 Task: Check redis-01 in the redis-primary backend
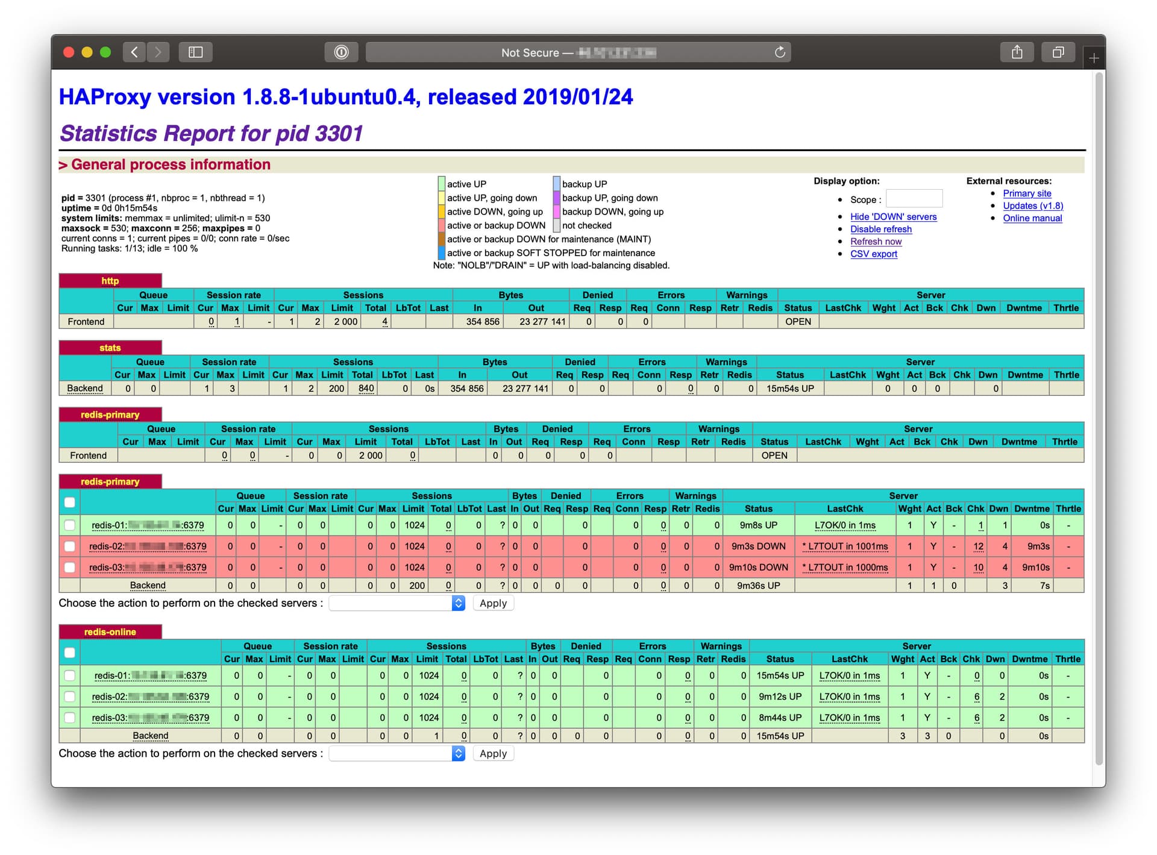pyautogui.click(x=70, y=525)
